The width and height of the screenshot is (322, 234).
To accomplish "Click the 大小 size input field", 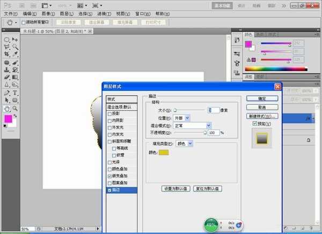I will click(x=214, y=110).
